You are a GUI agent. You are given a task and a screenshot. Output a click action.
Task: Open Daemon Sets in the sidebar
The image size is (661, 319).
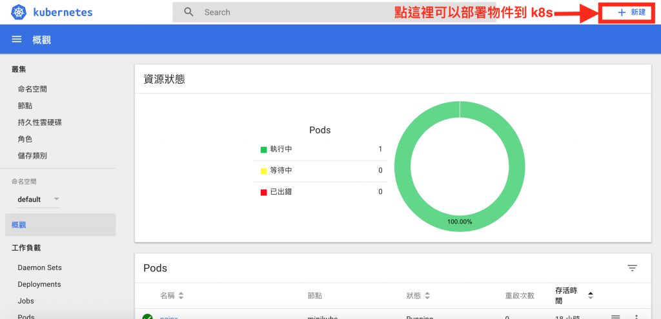39,267
